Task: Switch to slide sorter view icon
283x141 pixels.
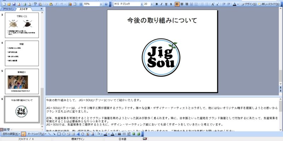Action: pos(5,129)
